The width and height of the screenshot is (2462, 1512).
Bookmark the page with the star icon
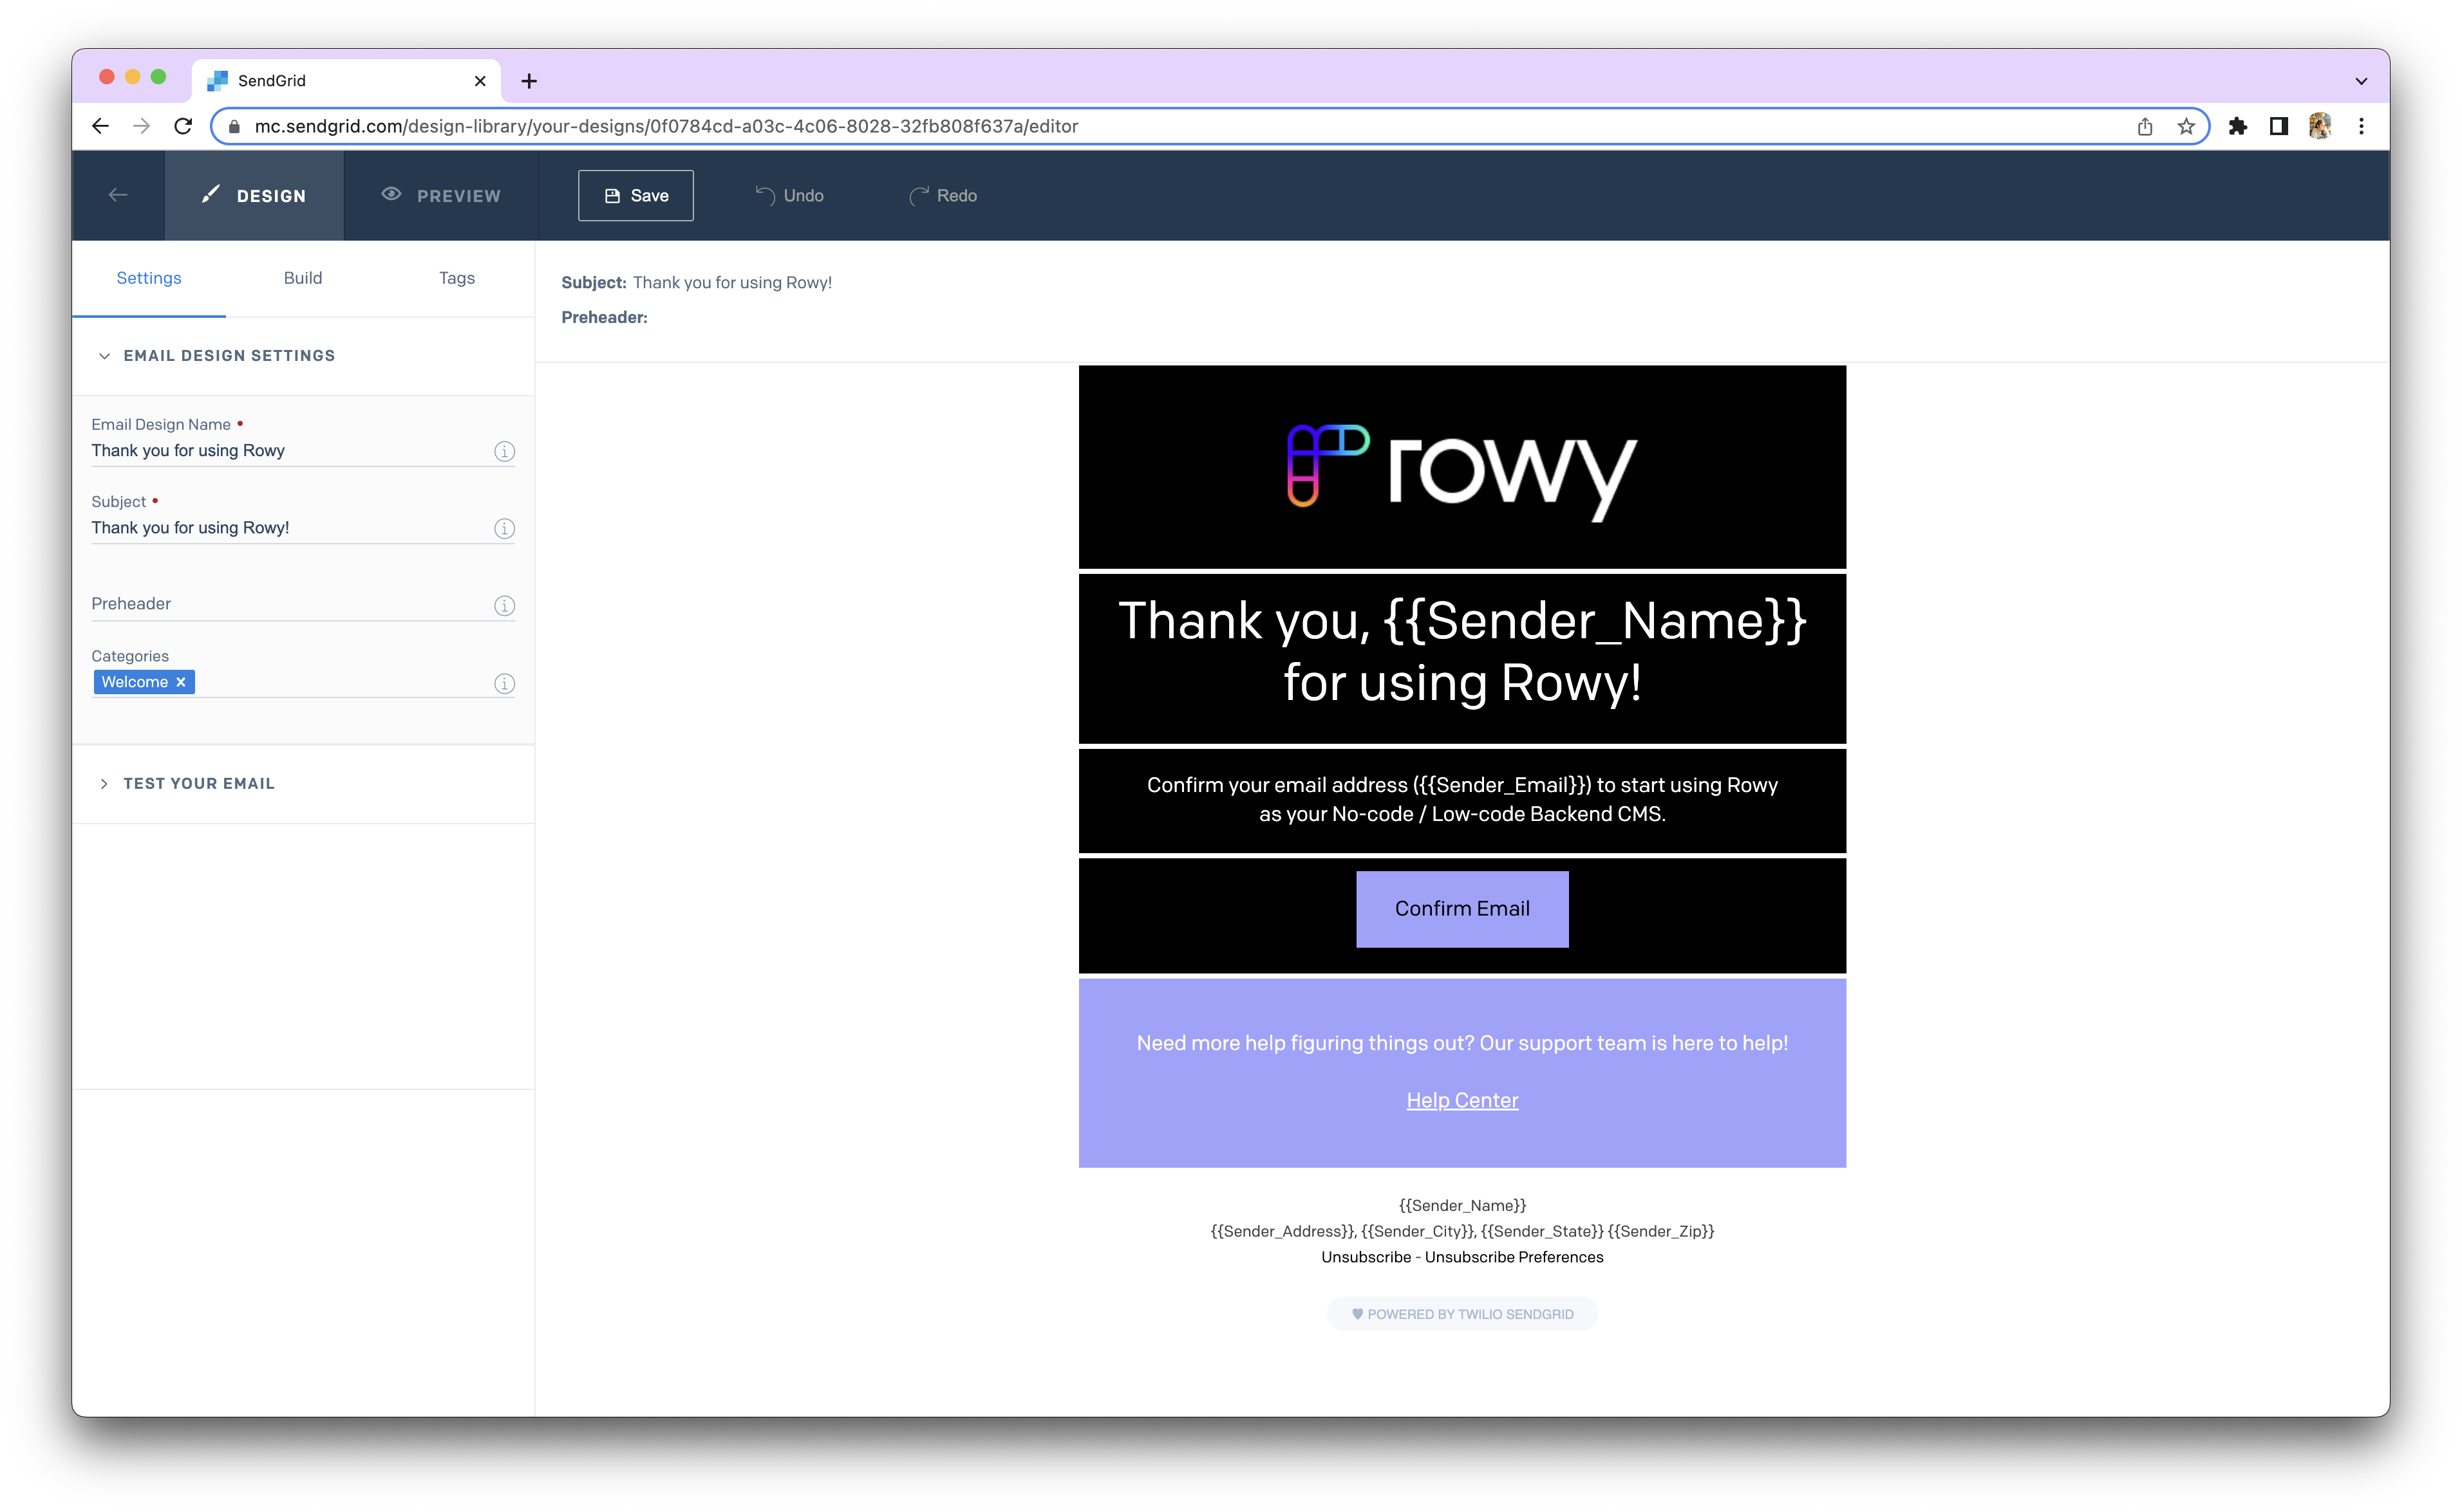[x=2186, y=126]
